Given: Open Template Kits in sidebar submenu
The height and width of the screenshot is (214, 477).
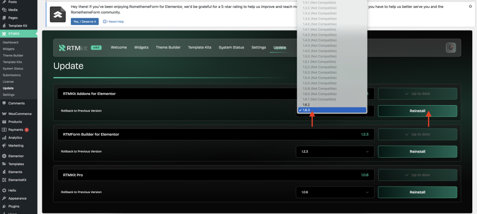Looking at the screenshot, I should [x=13, y=62].
